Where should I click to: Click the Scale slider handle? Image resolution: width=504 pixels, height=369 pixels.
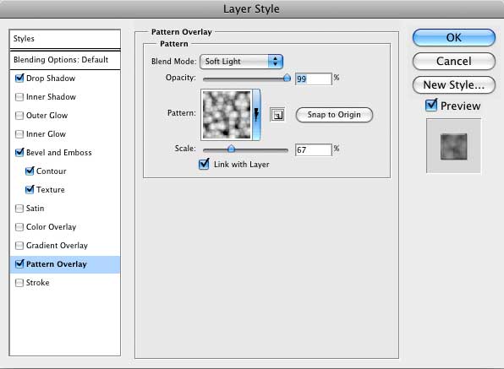pyautogui.click(x=231, y=149)
